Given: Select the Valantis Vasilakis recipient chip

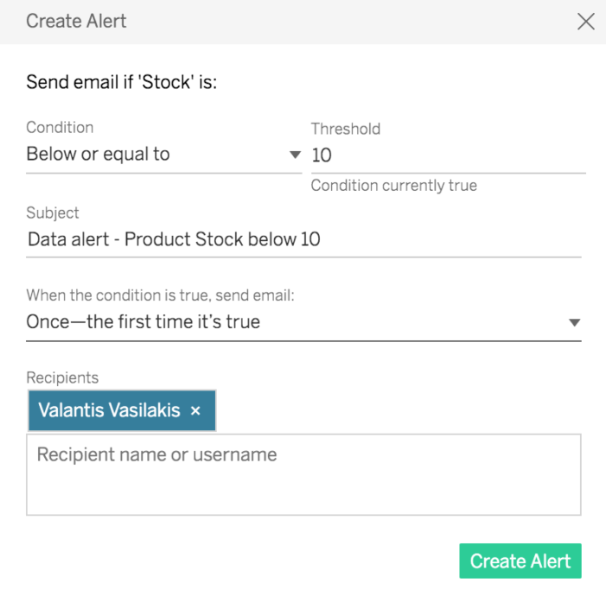Looking at the screenshot, I should (109, 410).
